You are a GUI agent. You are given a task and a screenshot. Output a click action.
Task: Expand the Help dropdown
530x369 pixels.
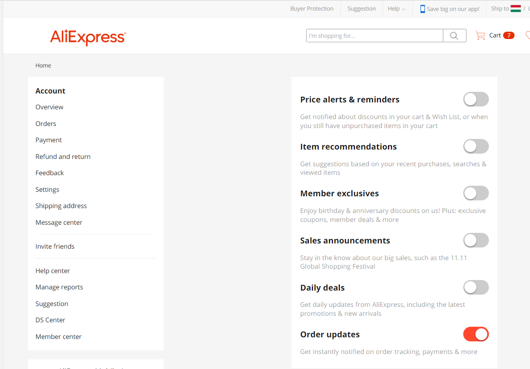396,9
